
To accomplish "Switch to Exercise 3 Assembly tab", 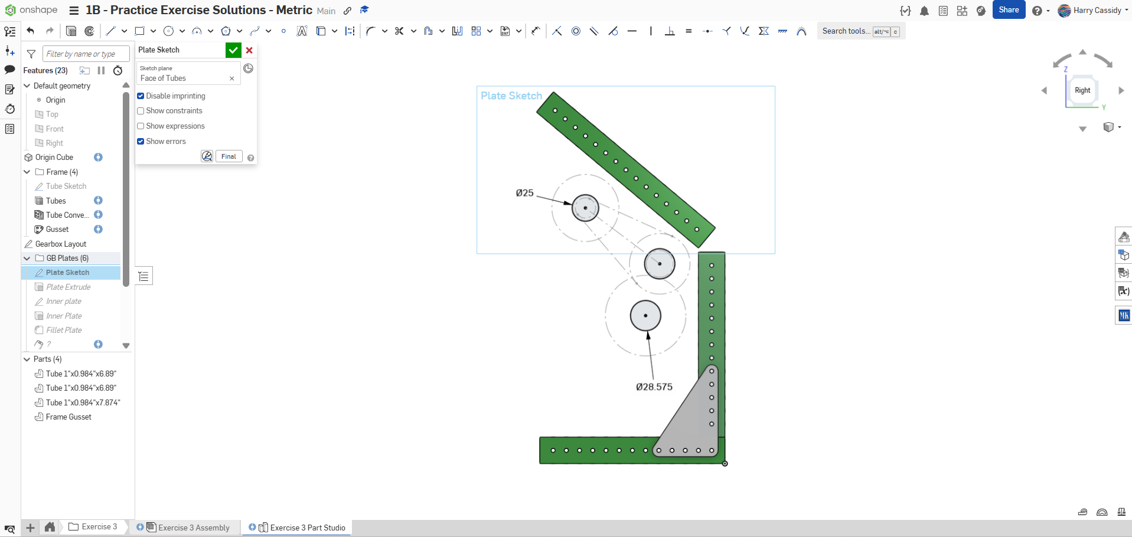I will (193, 528).
